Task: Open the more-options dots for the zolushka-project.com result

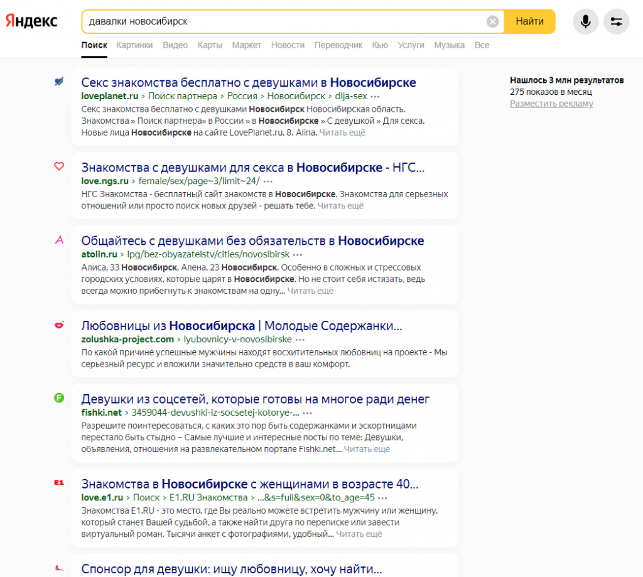Action: [300, 340]
